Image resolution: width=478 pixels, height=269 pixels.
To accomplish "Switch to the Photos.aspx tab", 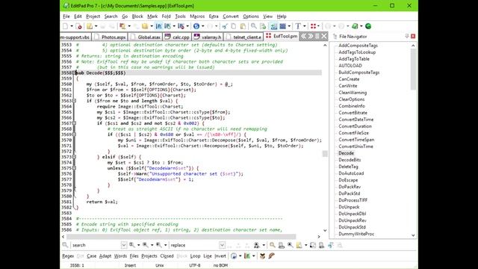I will (x=110, y=37).
